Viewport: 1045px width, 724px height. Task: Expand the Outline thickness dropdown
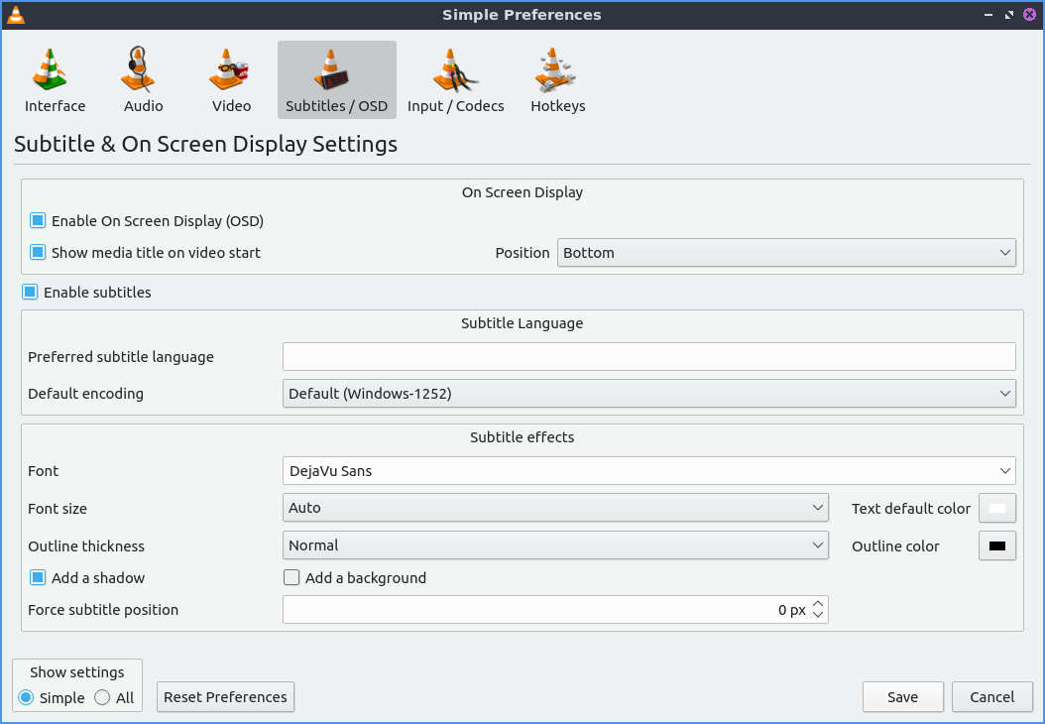coord(555,545)
